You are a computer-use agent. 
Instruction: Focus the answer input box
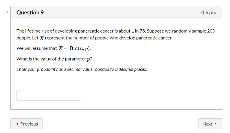tap(49, 95)
